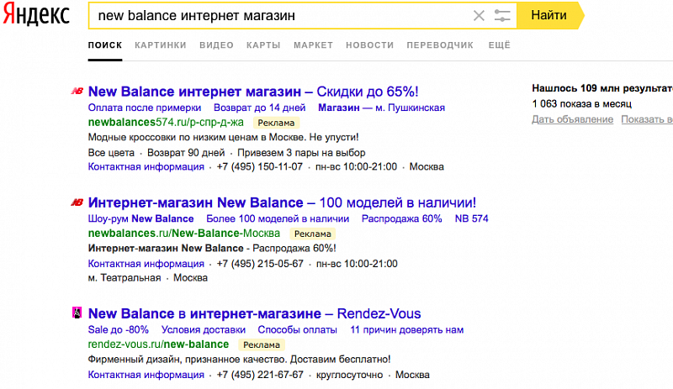Click 'Интернет-магазин New Balance - Распродажа 60%!' description
The height and width of the screenshot is (389, 673).
pyautogui.click(x=212, y=249)
